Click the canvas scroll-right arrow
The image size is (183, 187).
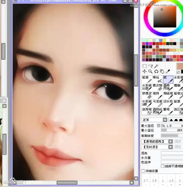pyautogui.click(x=132, y=182)
